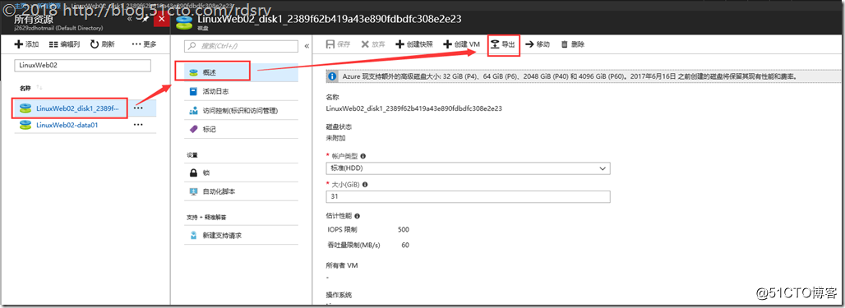The height and width of the screenshot is (308, 845).
Task: Click throughput limit value 60
Action: point(405,245)
